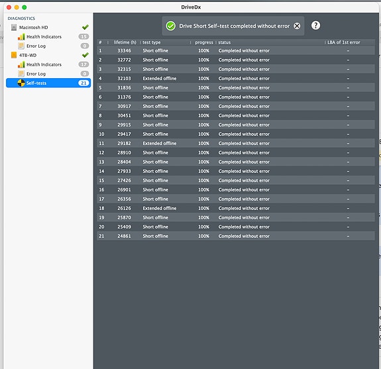
Task: Open Health Indicators under 4TB-WD
Action: pos(44,64)
